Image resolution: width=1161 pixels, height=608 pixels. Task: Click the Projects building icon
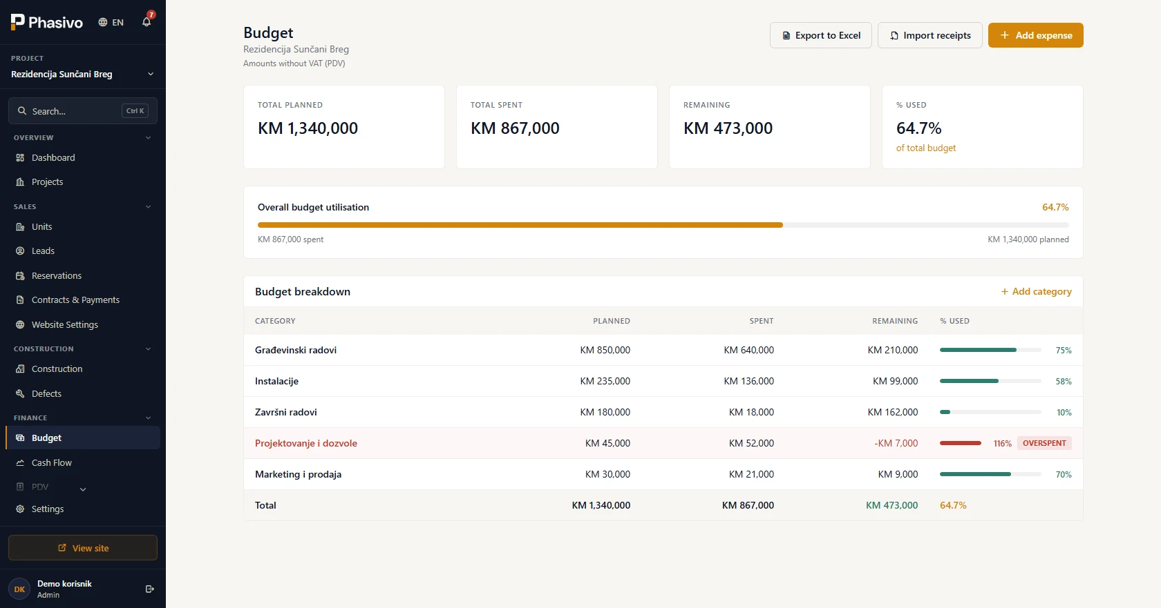(20, 182)
